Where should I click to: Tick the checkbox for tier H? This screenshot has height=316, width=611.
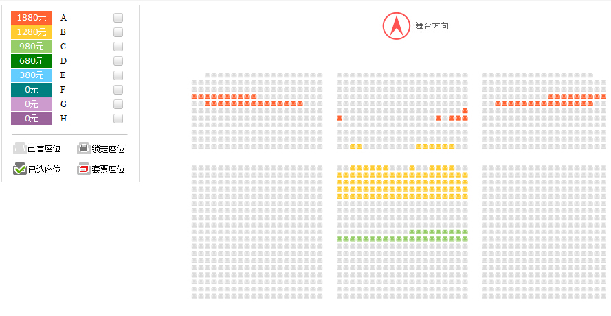pos(118,118)
